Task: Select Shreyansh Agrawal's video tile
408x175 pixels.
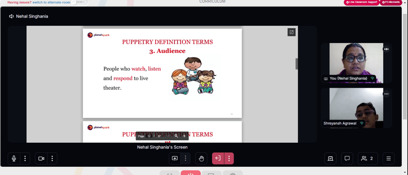Action: tap(356, 108)
